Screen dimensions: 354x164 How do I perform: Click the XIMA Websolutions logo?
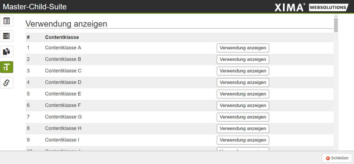[x=311, y=7]
